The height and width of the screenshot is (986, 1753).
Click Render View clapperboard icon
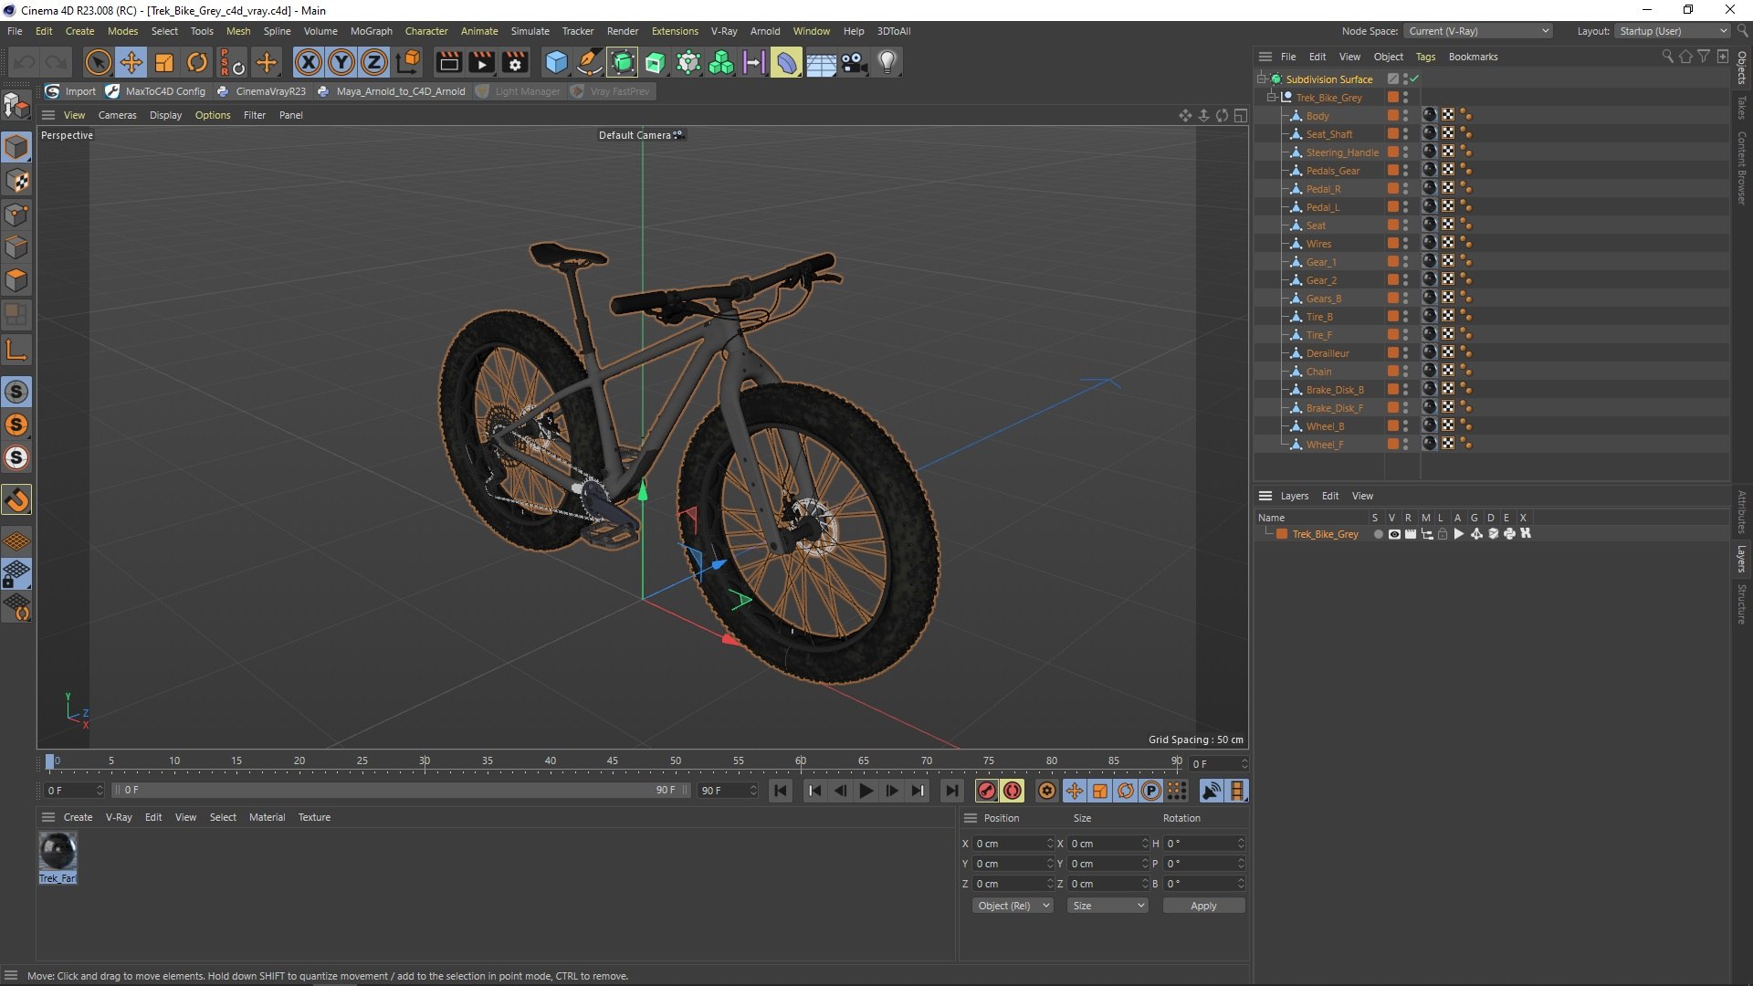[x=448, y=63]
